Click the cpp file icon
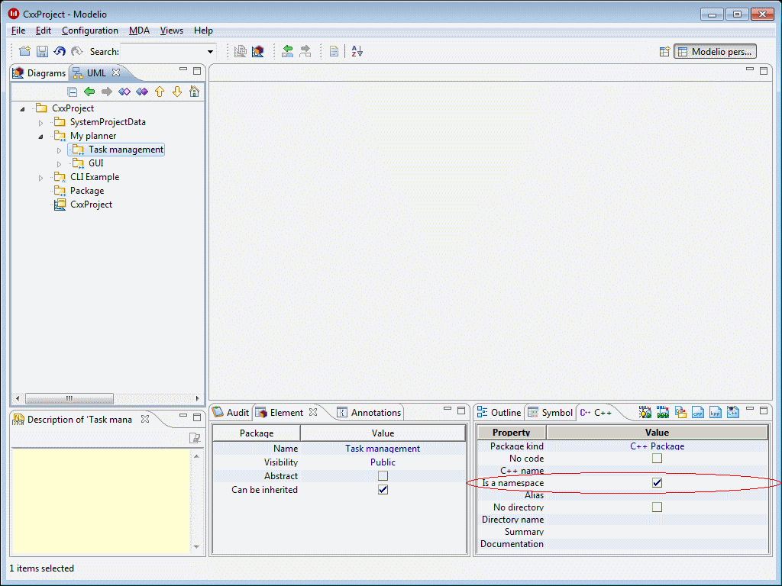782x586 pixels. pyautogui.click(x=698, y=412)
